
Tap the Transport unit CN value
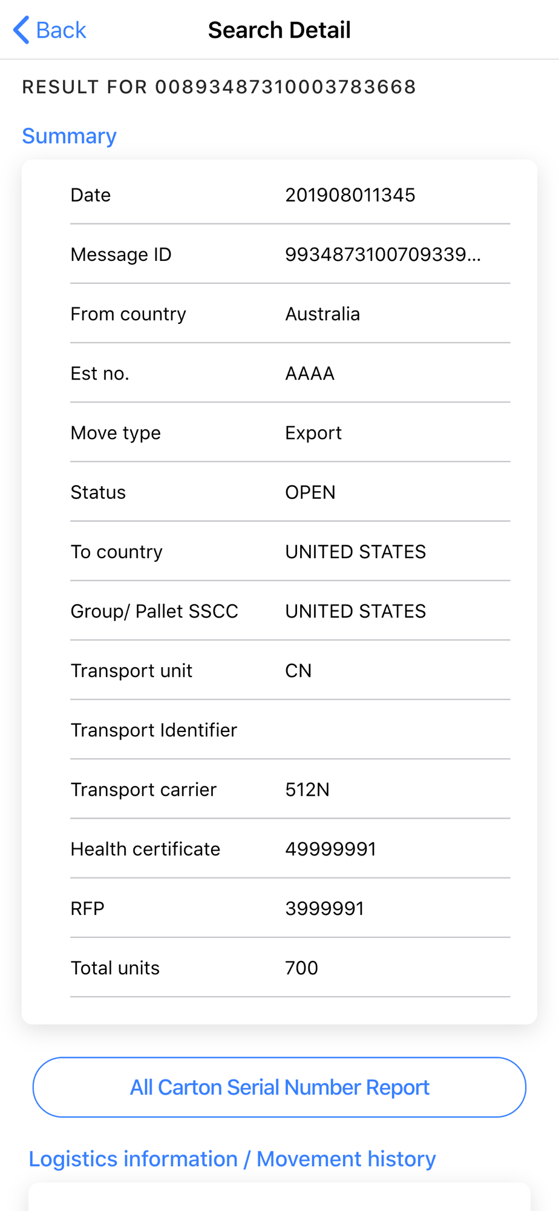click(298, 670)
